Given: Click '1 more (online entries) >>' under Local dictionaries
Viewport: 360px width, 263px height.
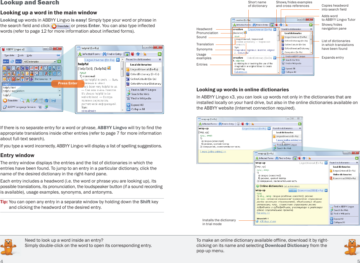Looking at the screenshot, I should click(x=289, y=140).
